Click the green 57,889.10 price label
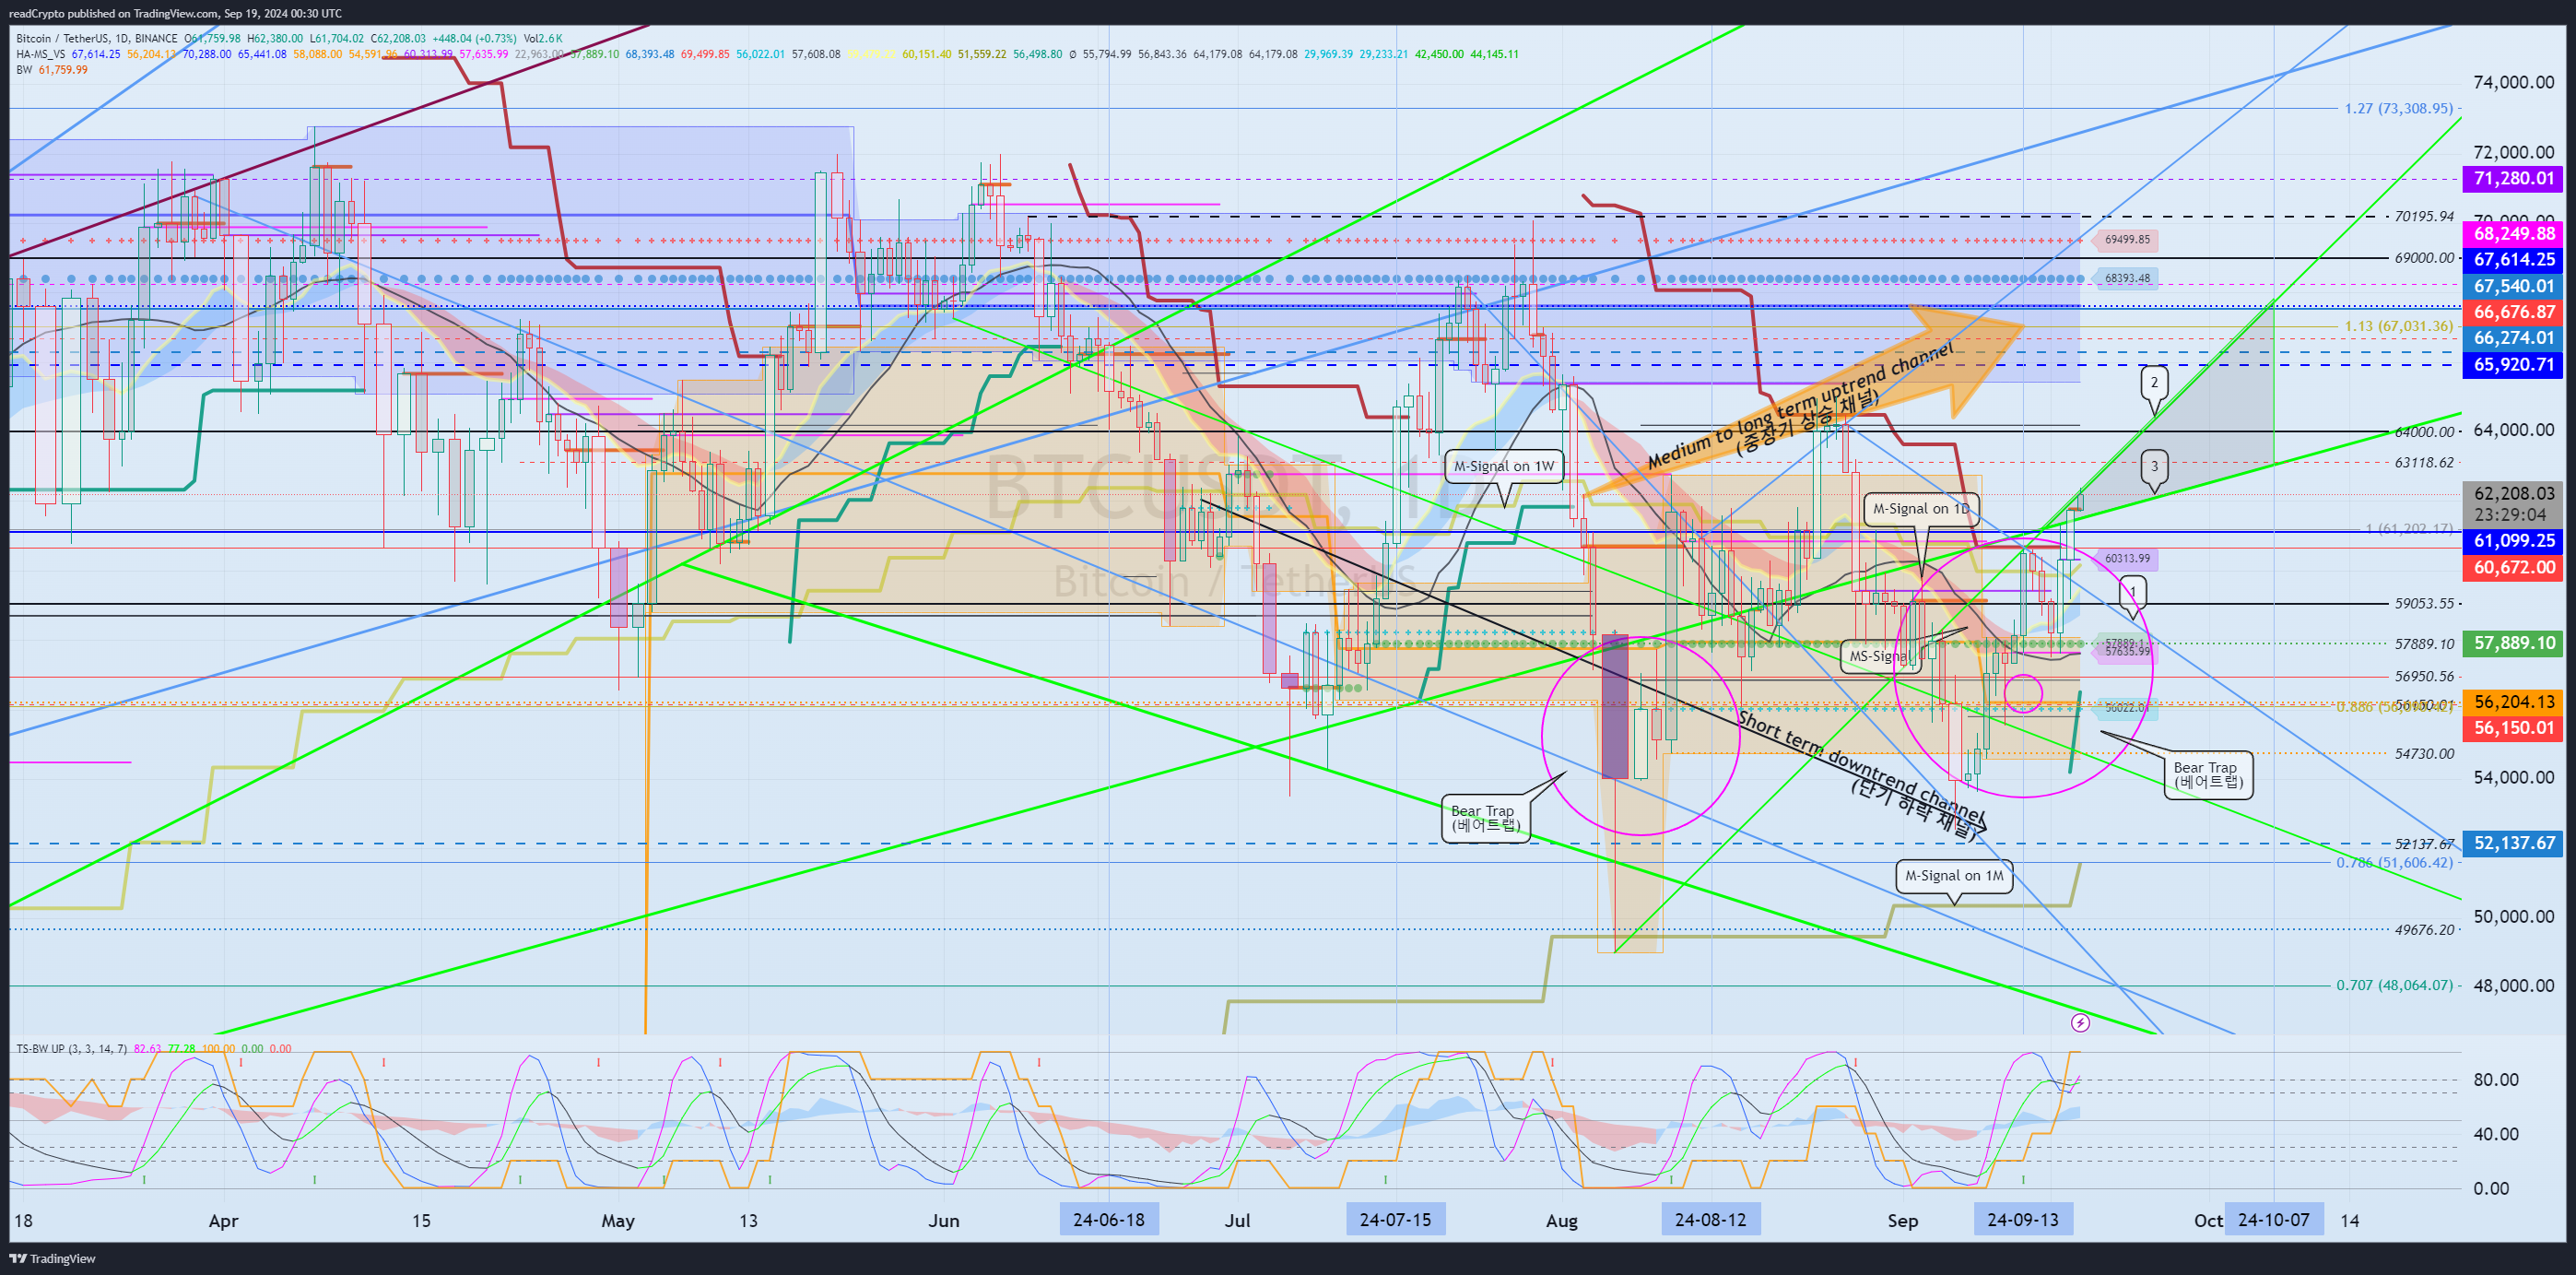 pos(2512,643)
